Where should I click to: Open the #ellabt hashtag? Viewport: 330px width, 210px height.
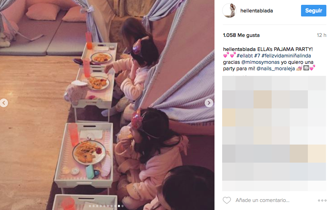click(x=245, y=56)
